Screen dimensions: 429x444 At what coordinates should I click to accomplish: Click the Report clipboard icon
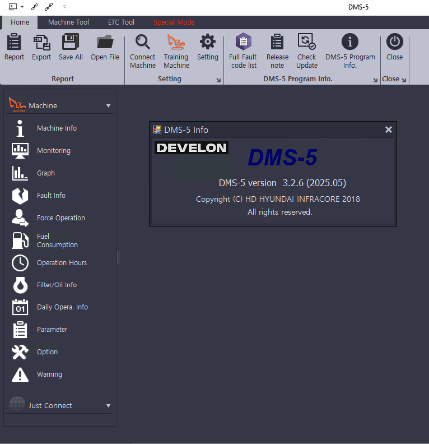(14, 41)
